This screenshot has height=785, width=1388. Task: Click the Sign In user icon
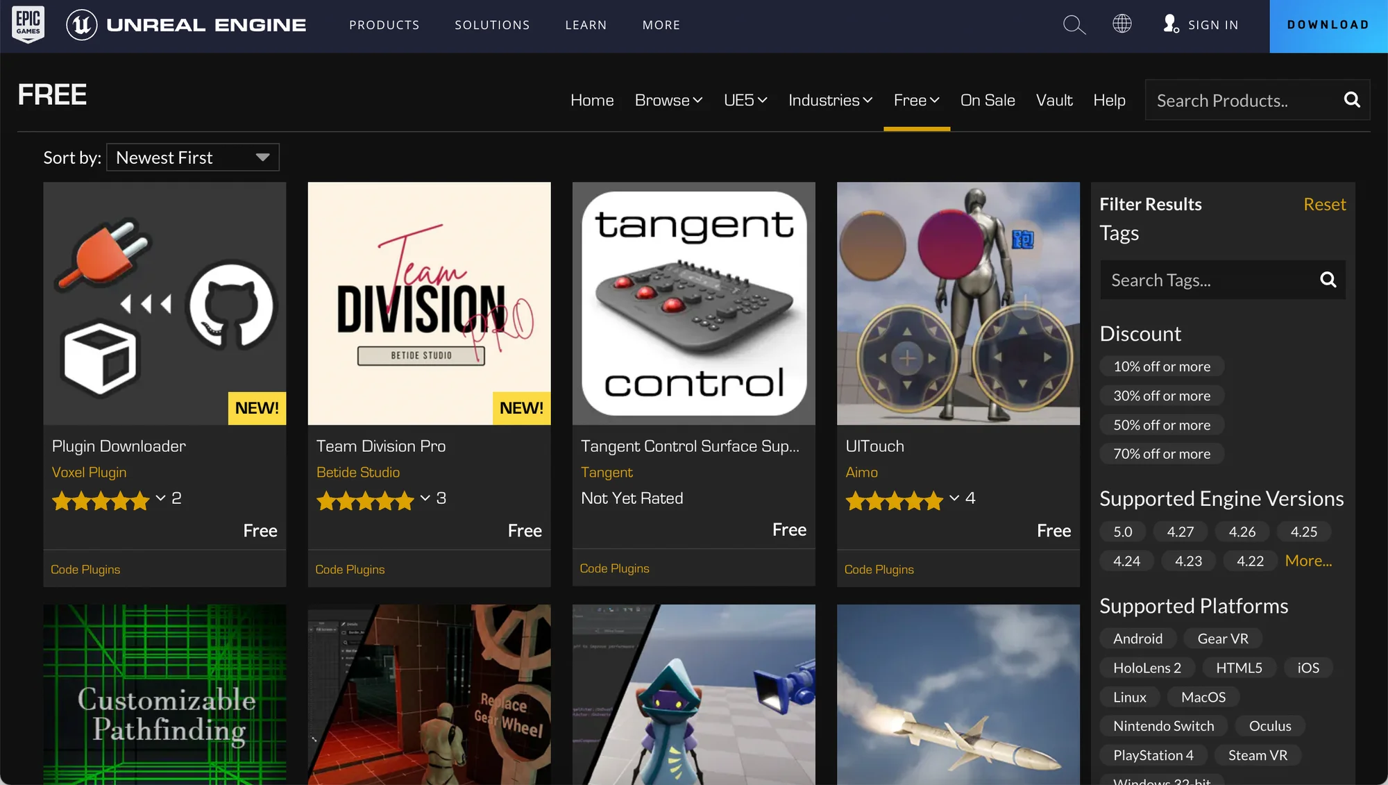coord(1171,24)
